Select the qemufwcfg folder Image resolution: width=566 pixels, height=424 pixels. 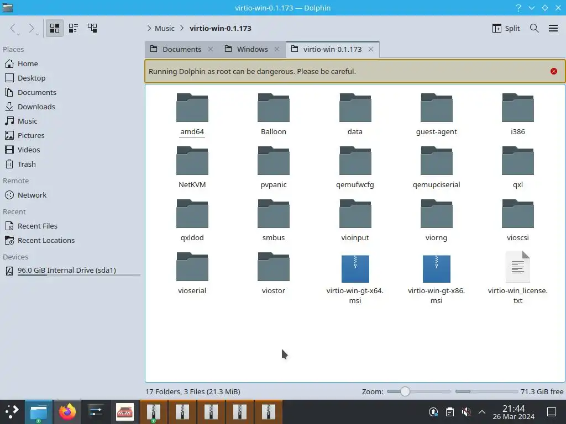[355, 168]
